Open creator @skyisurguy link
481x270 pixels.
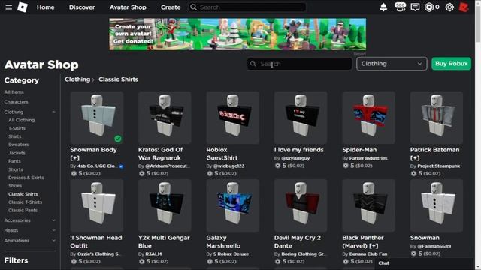point(295,158)
